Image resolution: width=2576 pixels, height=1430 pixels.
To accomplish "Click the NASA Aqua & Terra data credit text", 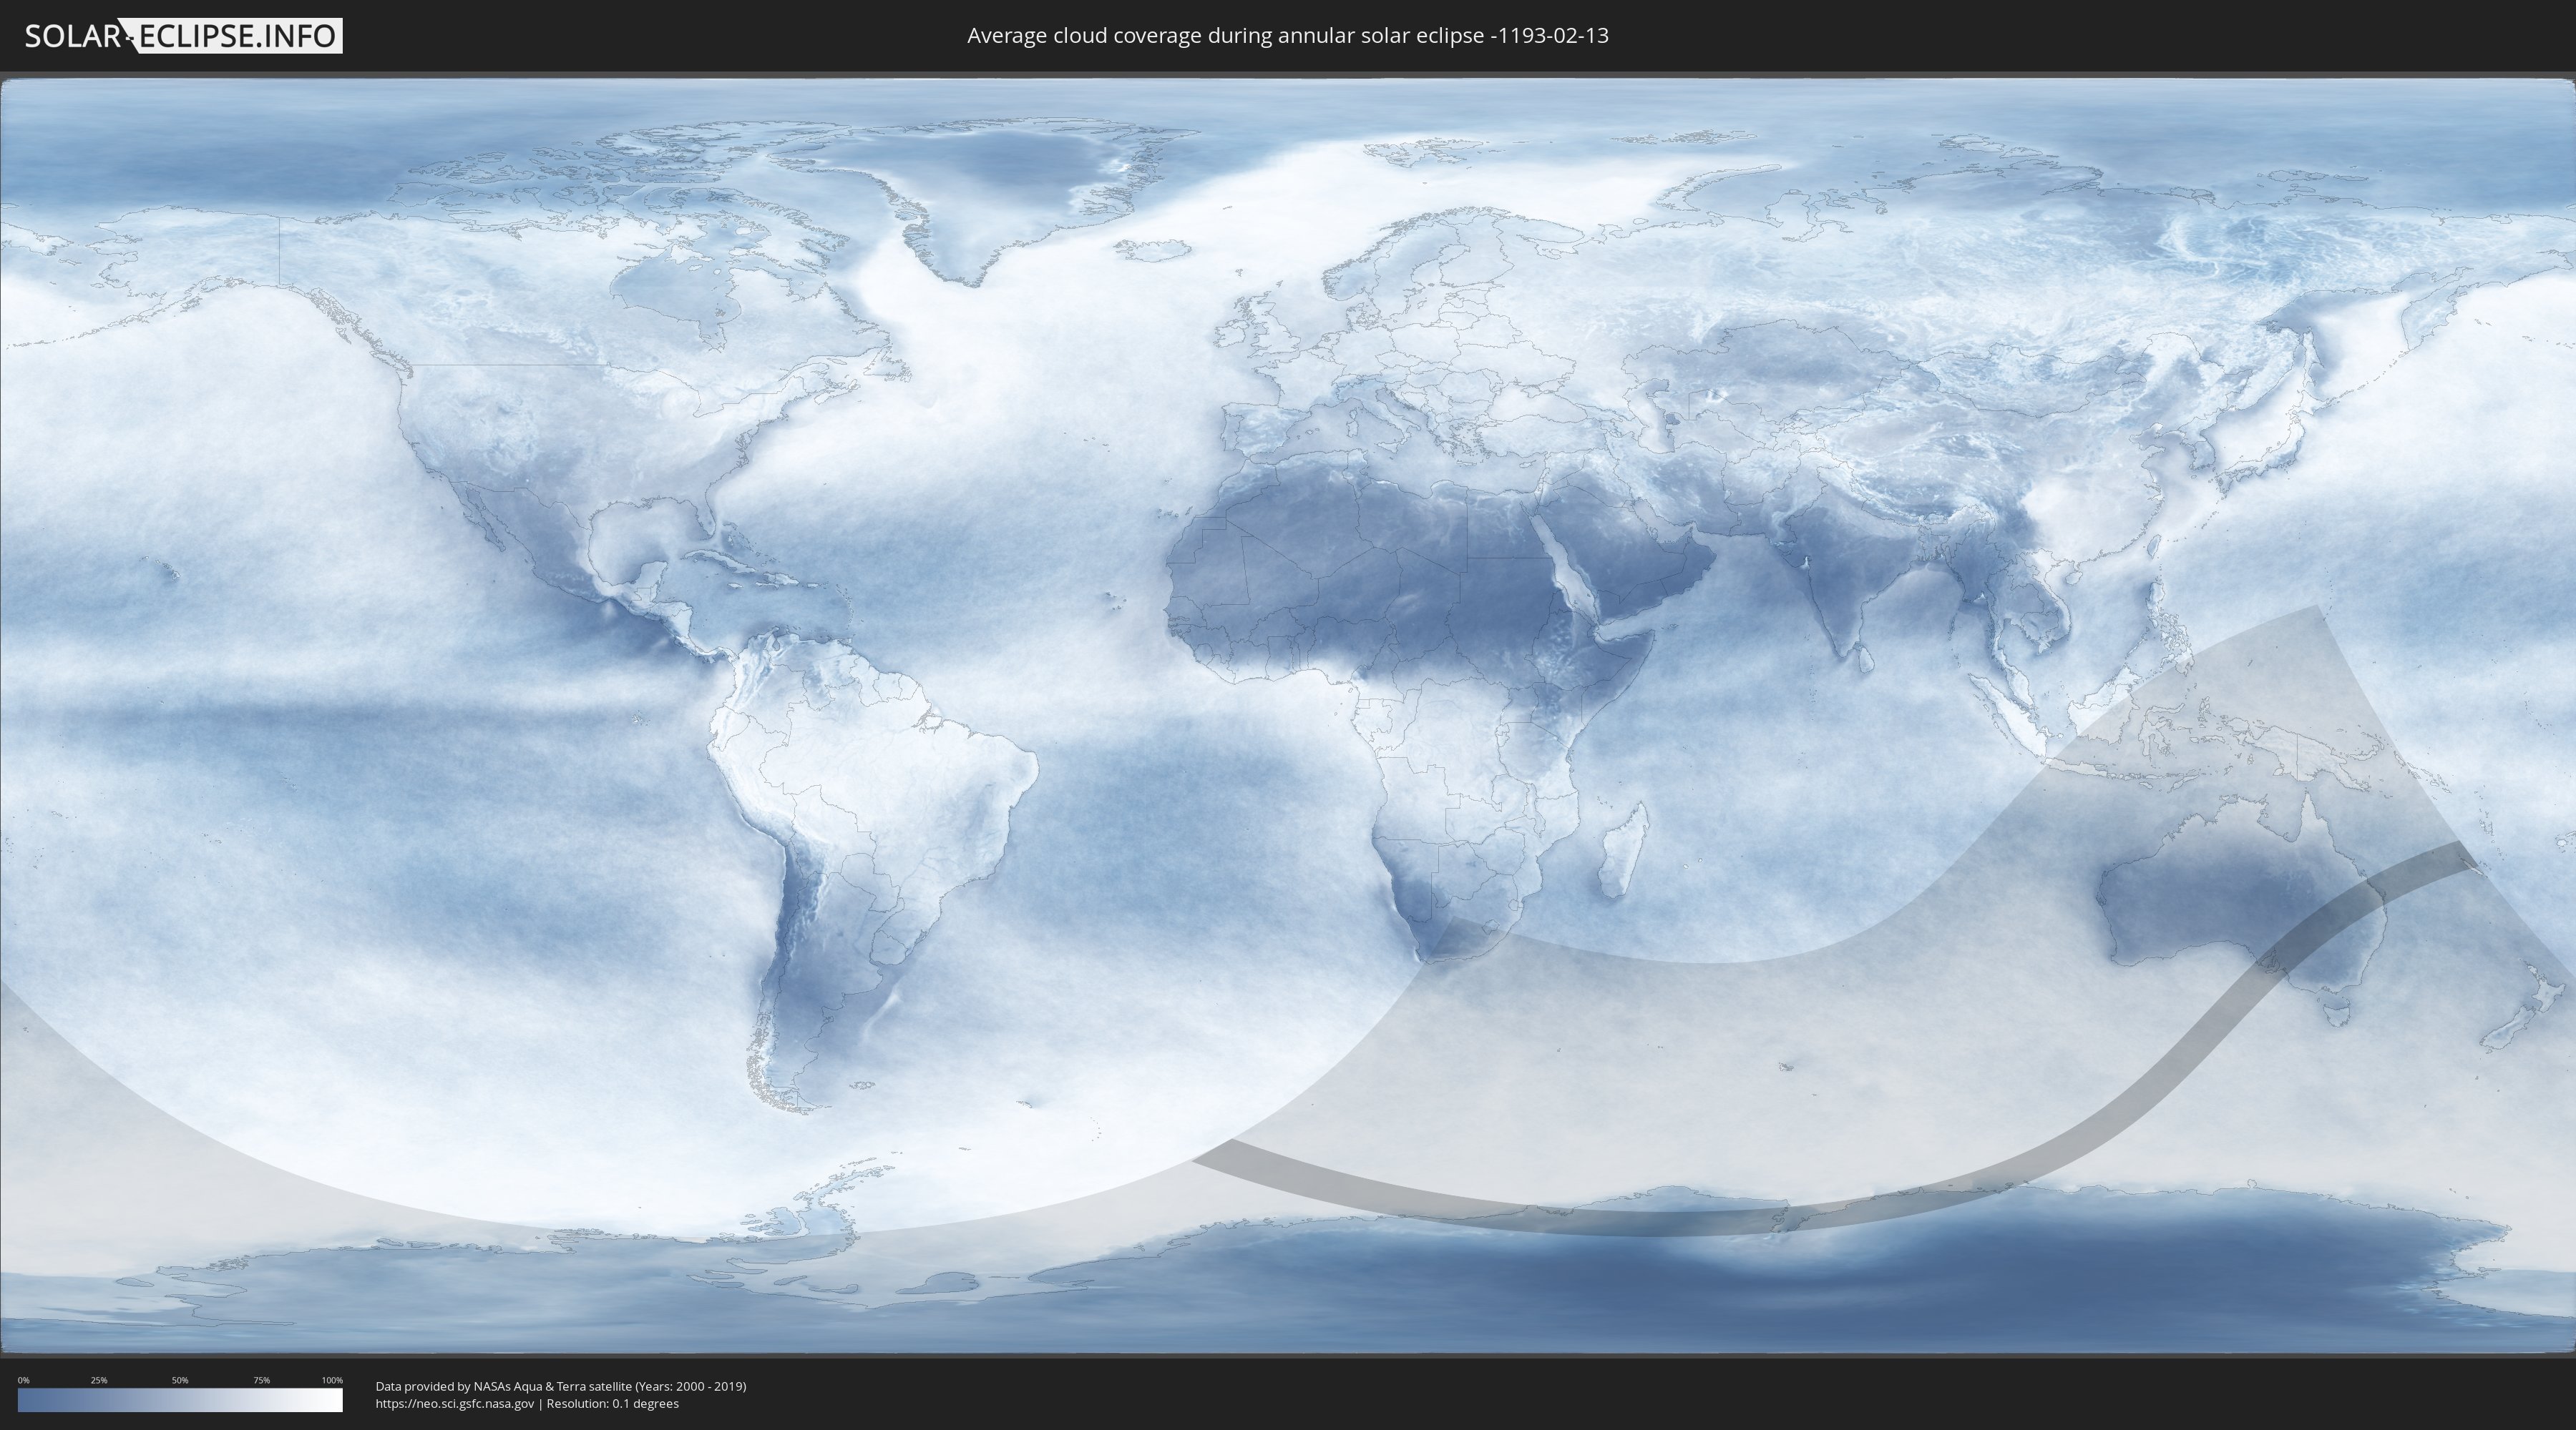I will pyautogui.click(x=560, y=1386).
